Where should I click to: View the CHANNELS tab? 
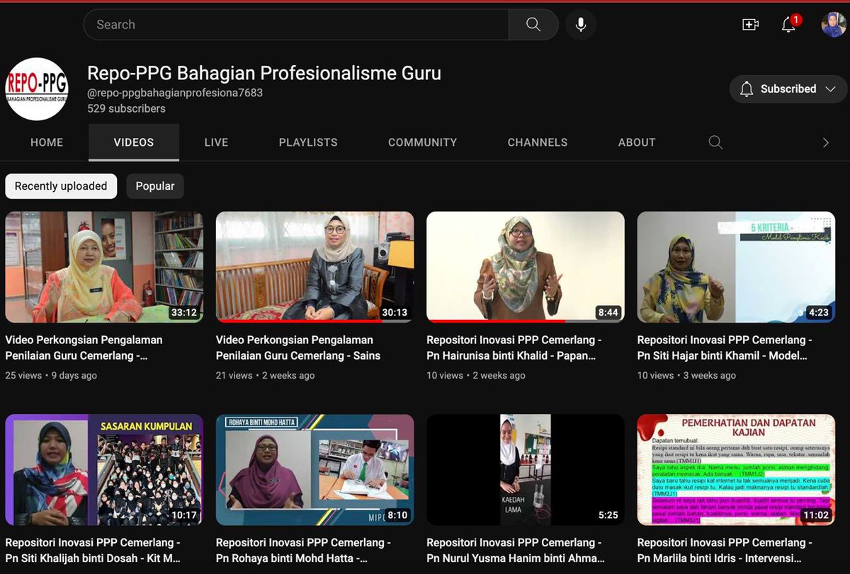538,142
